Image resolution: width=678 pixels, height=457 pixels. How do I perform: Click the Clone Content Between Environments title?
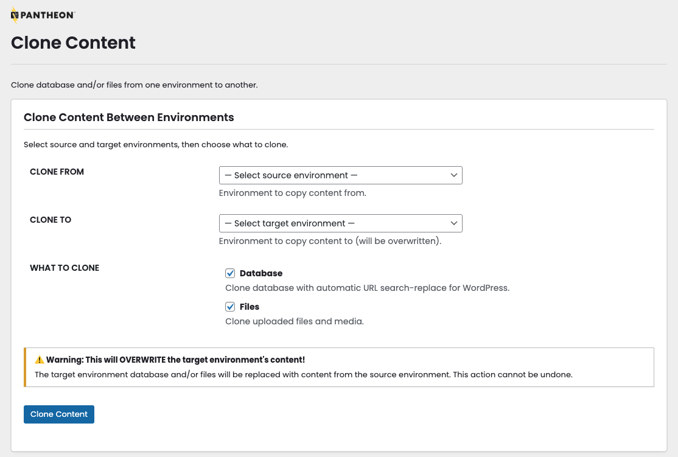(x=128, y=117)
